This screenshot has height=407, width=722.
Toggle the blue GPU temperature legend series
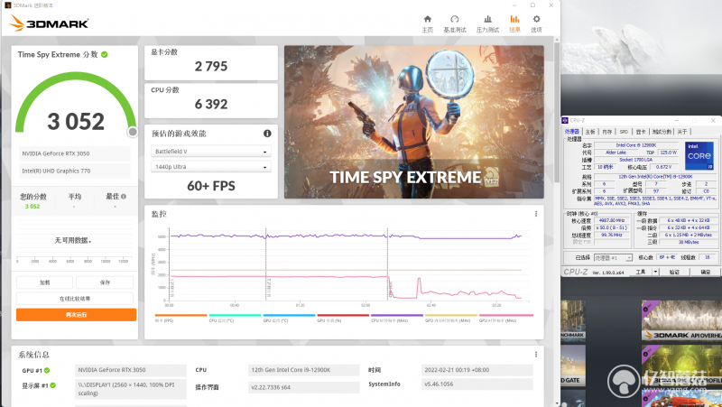click(289, 318)
